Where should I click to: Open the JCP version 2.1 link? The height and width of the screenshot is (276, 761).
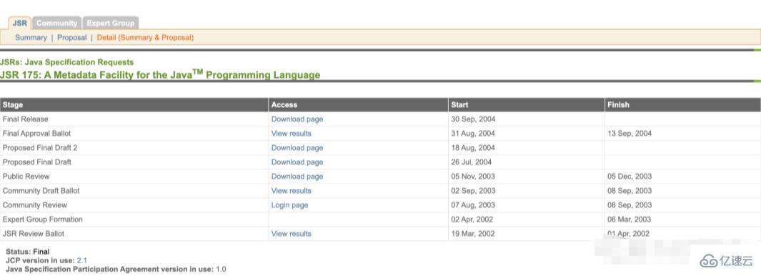pos(82,260)
